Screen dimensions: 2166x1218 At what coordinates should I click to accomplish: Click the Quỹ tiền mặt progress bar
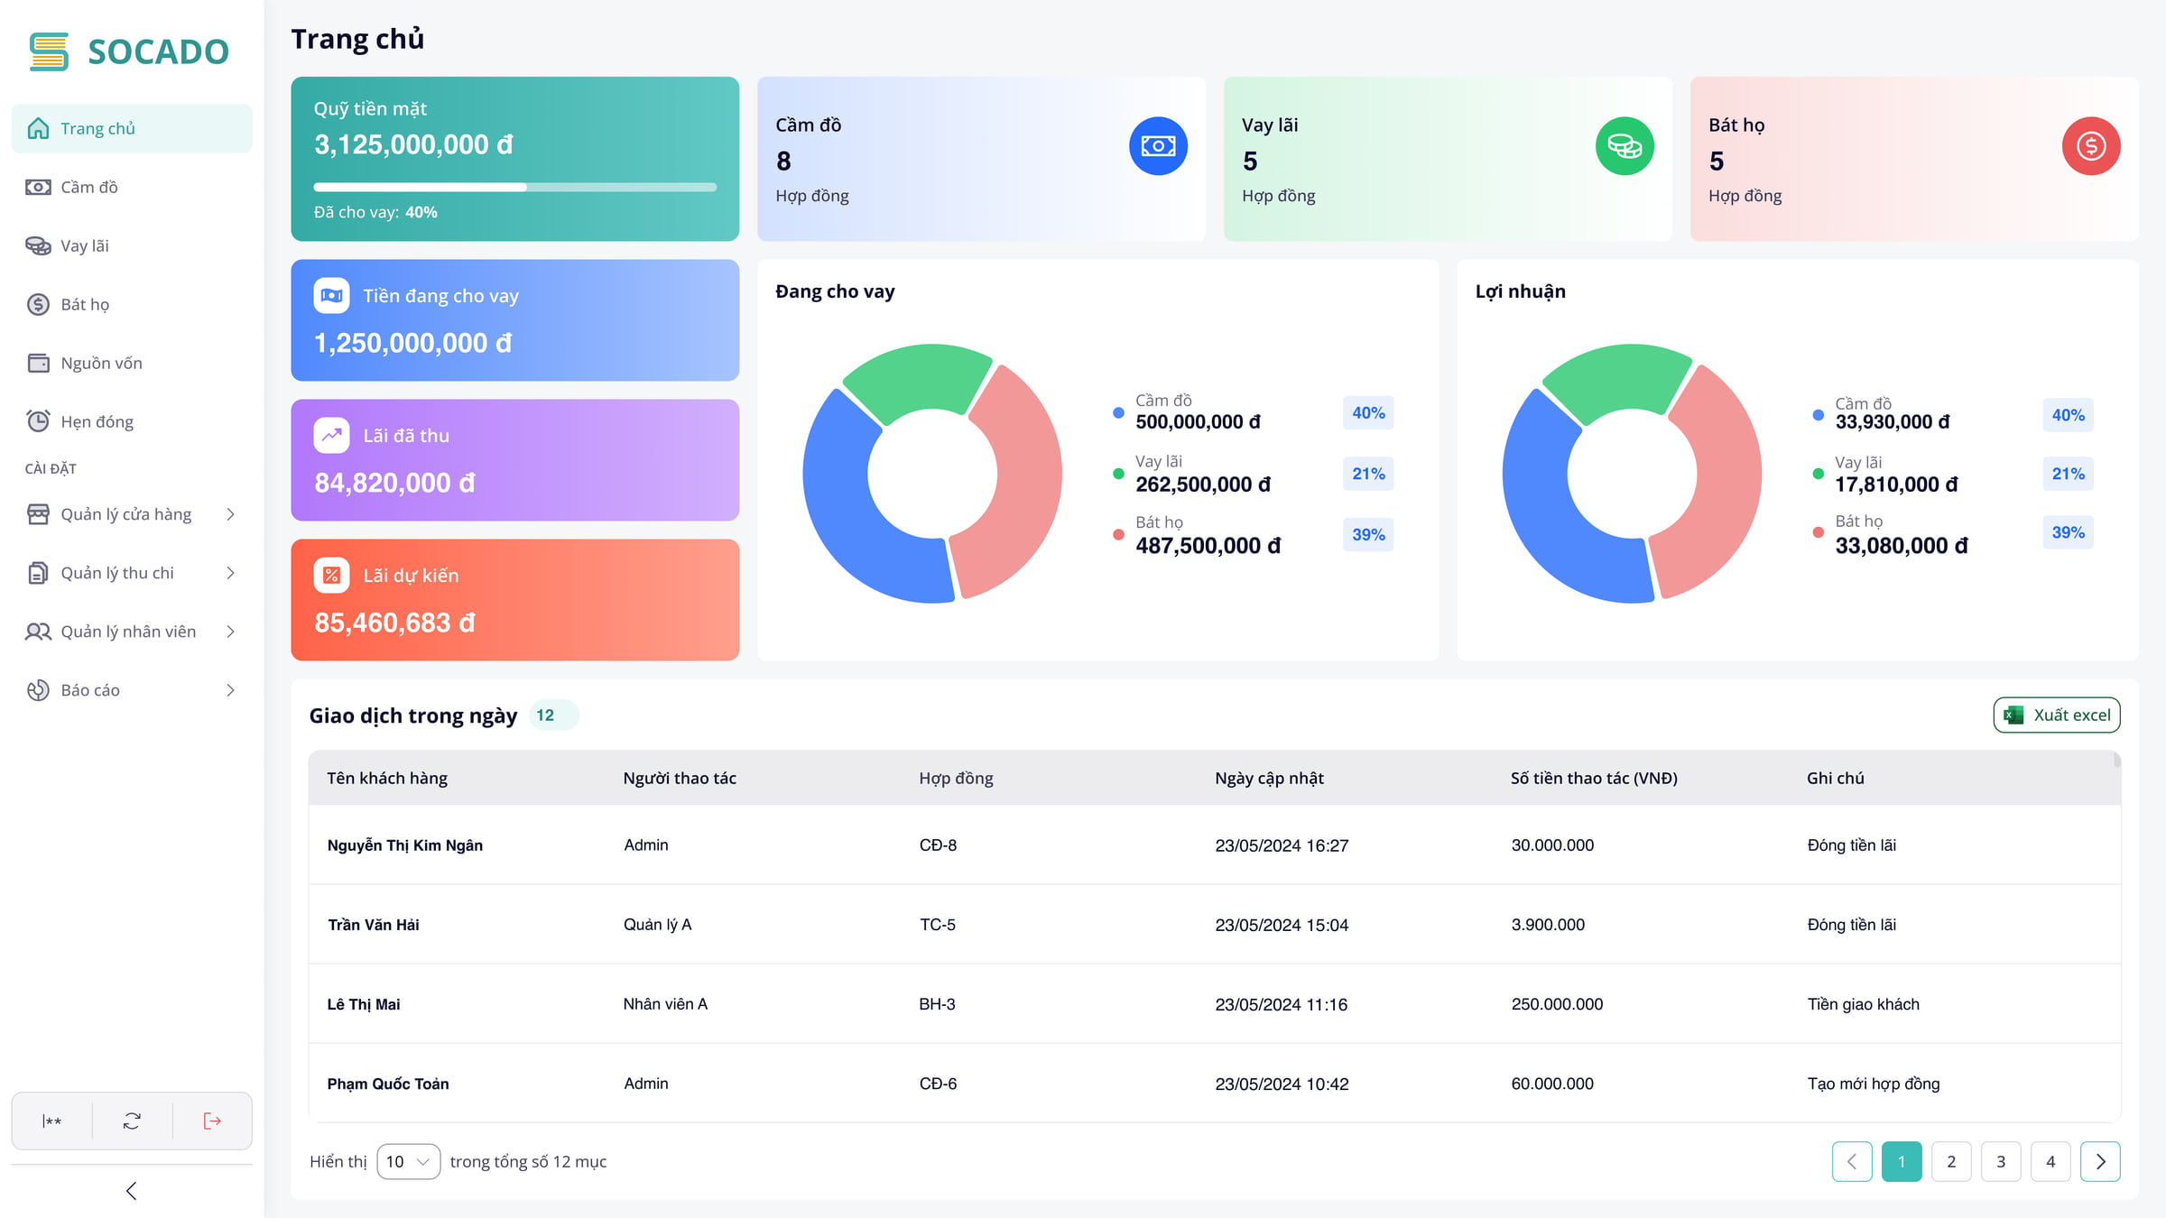pos(515,188)
